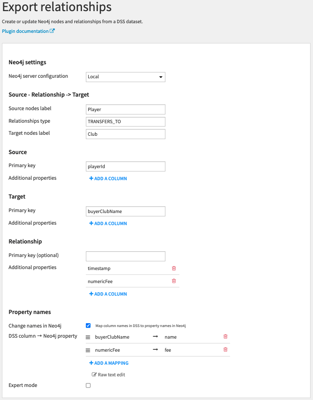Add a column under Source properties
This screenshot has width=313, height=400.
(x=108, y=179)
